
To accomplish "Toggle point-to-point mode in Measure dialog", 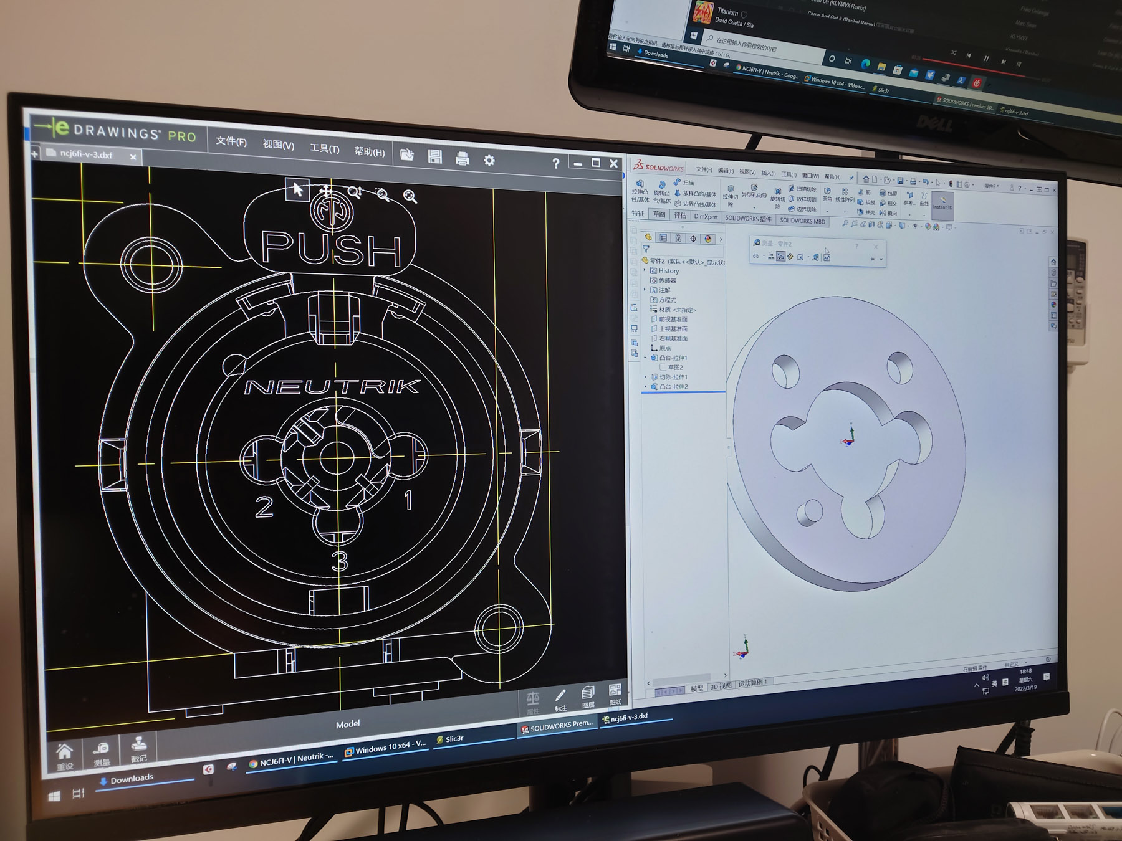I will pyautogui.click(x=790, y=257).
